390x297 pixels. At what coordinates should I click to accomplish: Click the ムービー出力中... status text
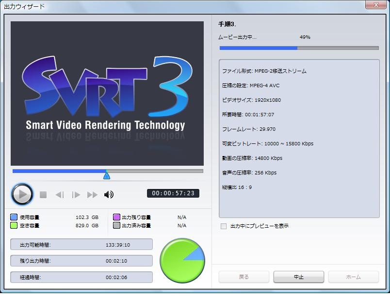(x=237, y=37)
